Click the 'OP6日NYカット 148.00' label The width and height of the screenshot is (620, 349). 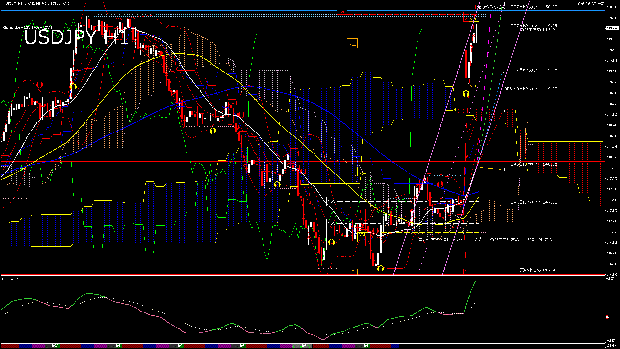533,164
